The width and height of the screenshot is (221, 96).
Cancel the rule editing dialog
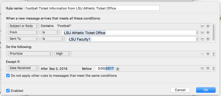coord(180,90)
